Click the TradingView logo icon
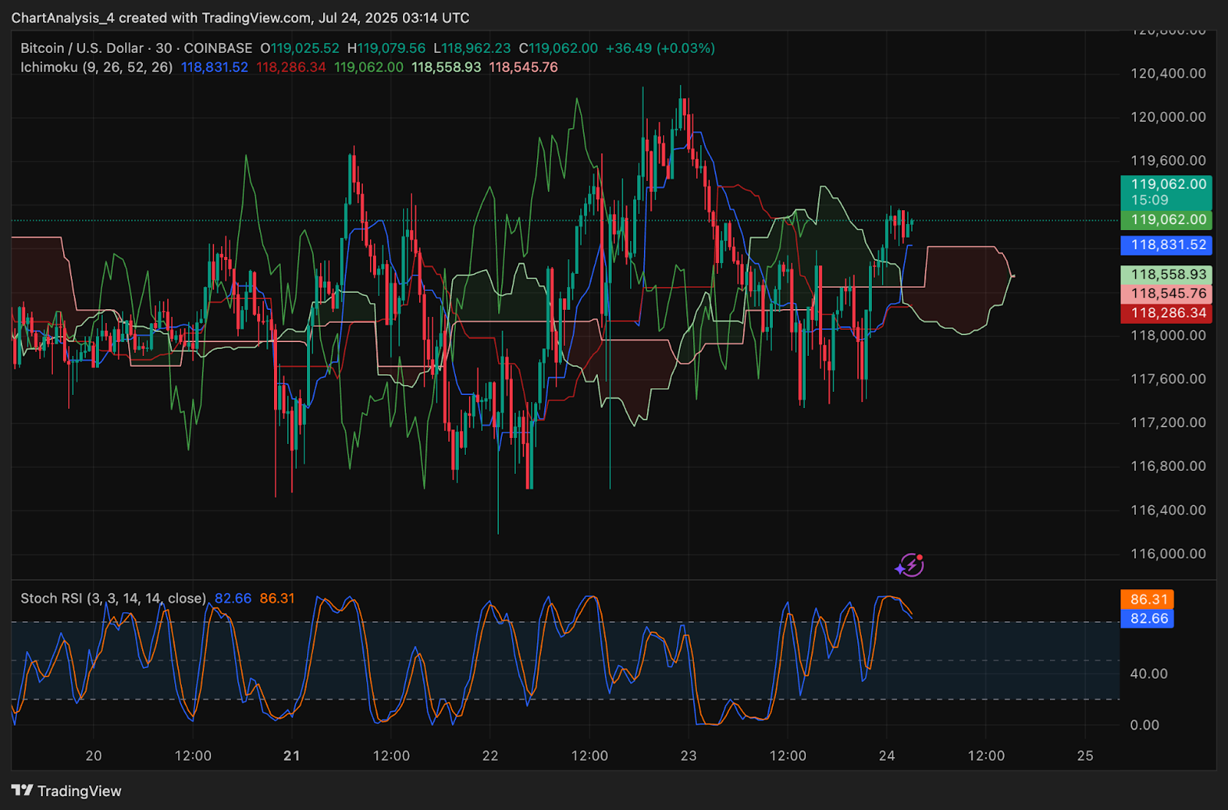 22,790
